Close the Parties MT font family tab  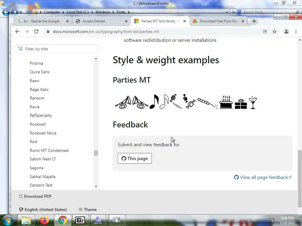coord(185,21)
